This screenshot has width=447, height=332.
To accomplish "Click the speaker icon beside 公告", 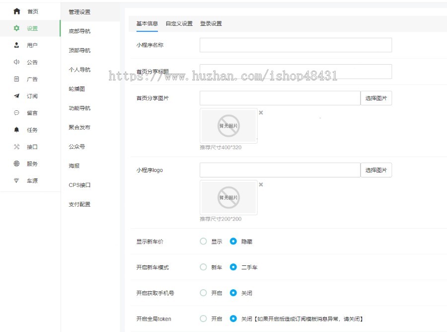I will coord(16,62).
